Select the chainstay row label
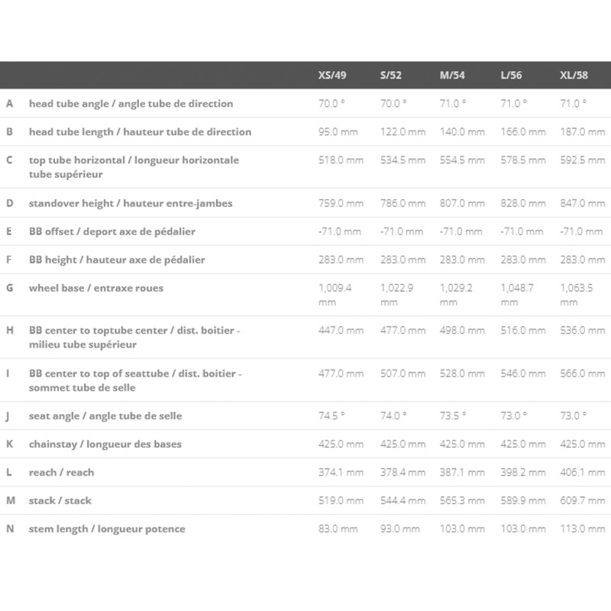Screen dimensions: 611x611 pyautogui.click(x=105, y=444)
